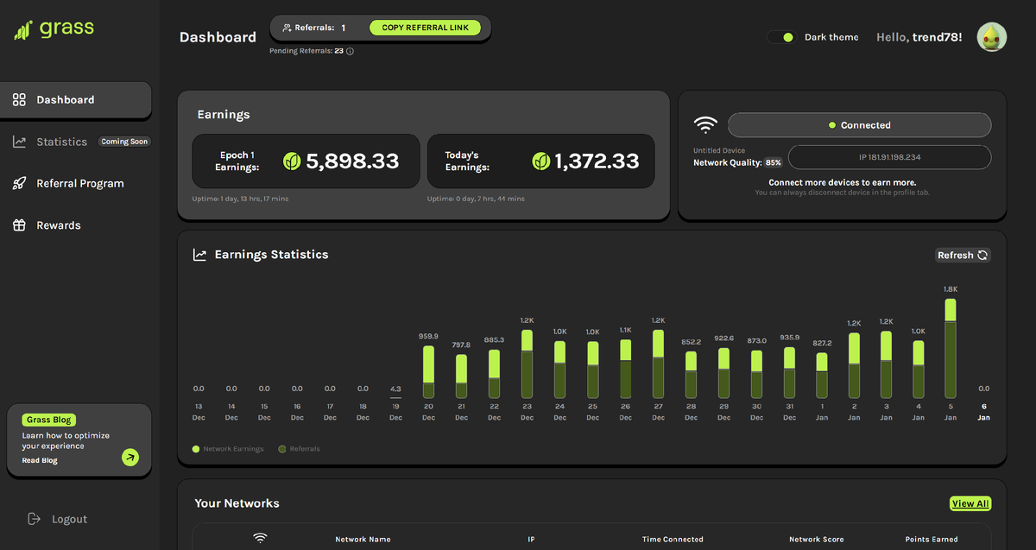1036x550 pixels.
Task: Click the Statistics chart icon in sidebar
Action: click(x=19, y=142)
